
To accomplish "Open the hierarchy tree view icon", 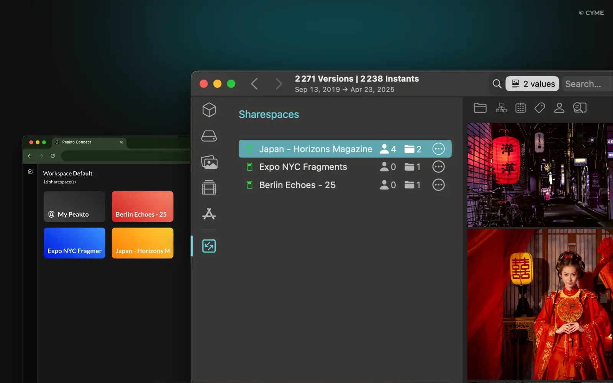I will (501, 108).
